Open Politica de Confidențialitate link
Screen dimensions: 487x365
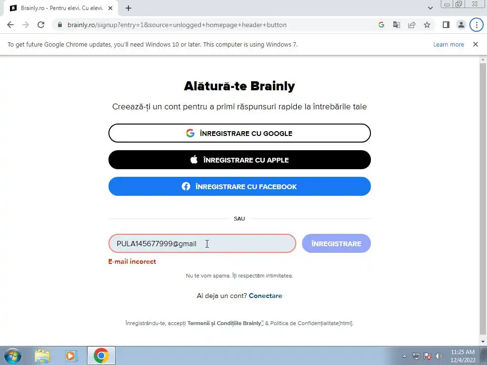pyautogui.click(x=312, y=323)
